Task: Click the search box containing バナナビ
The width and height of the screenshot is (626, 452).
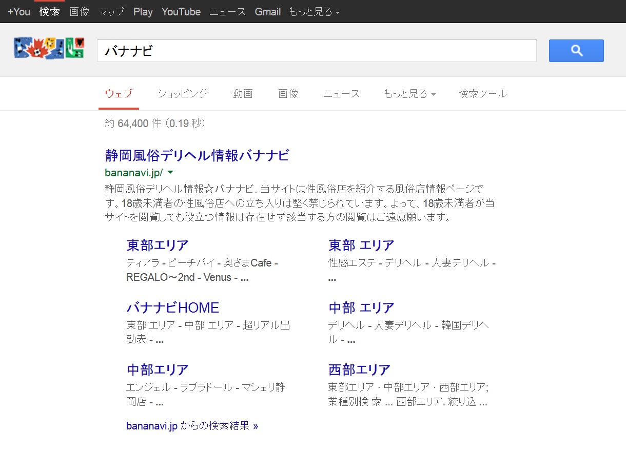Action: click(x=317, y=51)
